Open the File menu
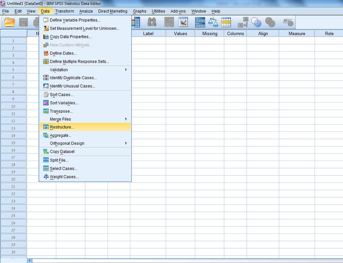Viewport: 343px width, 263px height. click(5, 11)
